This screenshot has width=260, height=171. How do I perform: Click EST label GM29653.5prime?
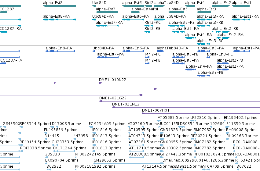click(109, 160)
